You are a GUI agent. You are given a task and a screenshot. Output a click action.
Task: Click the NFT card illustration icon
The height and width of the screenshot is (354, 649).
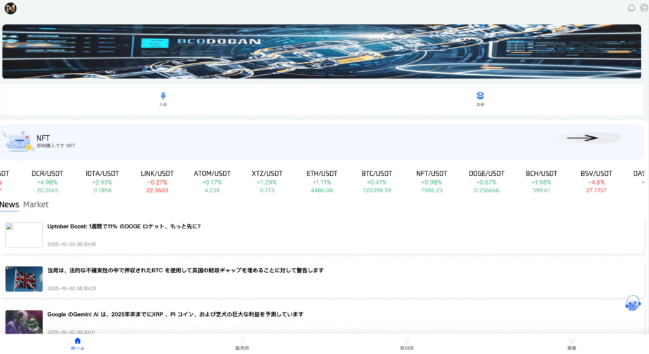coord(18,141)
